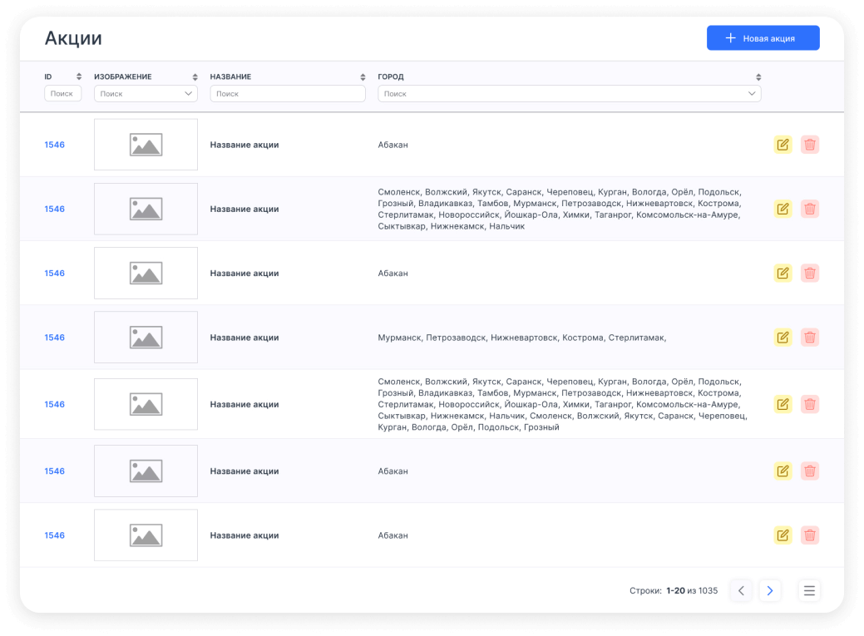864x636 pixels.
Task: Edit the row starting with Мурманск, Петрозаводск
Action: coord(783,338)
